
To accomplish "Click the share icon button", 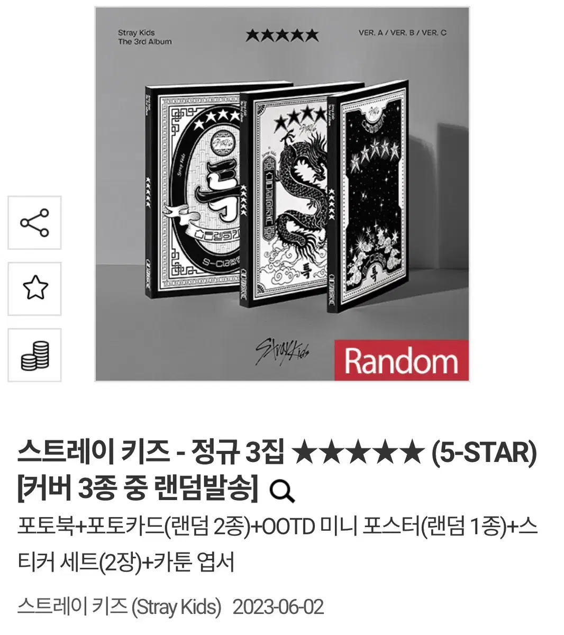I will (x=34, y=223).
